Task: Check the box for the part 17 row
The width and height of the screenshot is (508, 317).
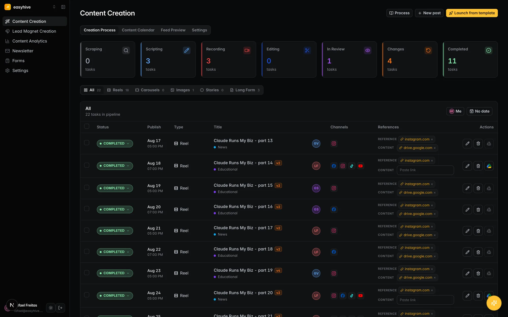Action: [x=87, y=230]
